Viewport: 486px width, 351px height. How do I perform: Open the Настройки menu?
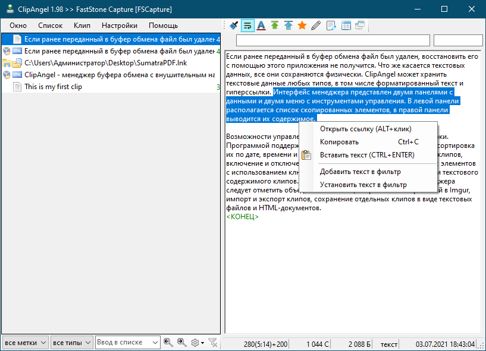(120, 26)
